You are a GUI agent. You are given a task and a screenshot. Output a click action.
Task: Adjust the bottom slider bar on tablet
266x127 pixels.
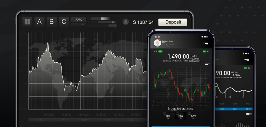[x=102, y=25]
